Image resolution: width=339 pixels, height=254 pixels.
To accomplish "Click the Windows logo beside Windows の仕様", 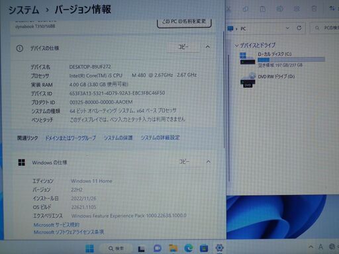I will (x=22, y=163).
